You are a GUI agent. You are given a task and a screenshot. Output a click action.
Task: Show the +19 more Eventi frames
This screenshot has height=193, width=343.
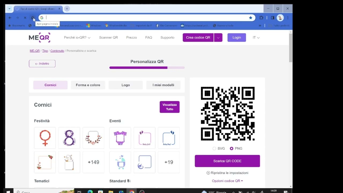(169, 162)
